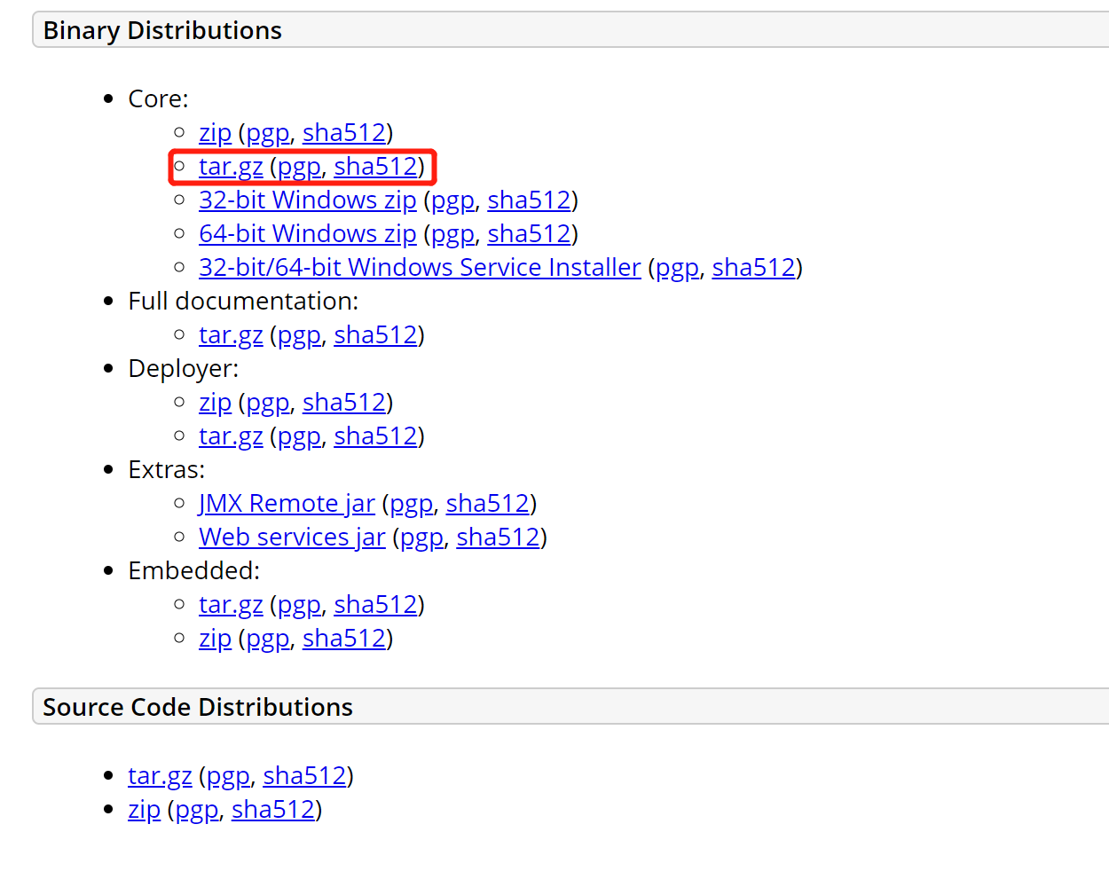Download the Web services jar
Image resolution: width=1109 pixels, height=879 pixels.
(292, 537)
